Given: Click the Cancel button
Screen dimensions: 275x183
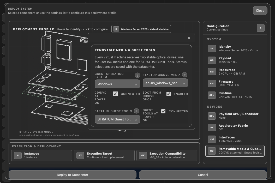Looking at the screenshot, I should point(203,175).
